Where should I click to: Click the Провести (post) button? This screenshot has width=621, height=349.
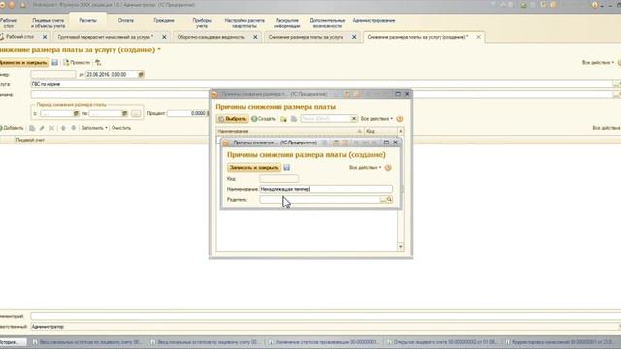[x=77, y=62]
